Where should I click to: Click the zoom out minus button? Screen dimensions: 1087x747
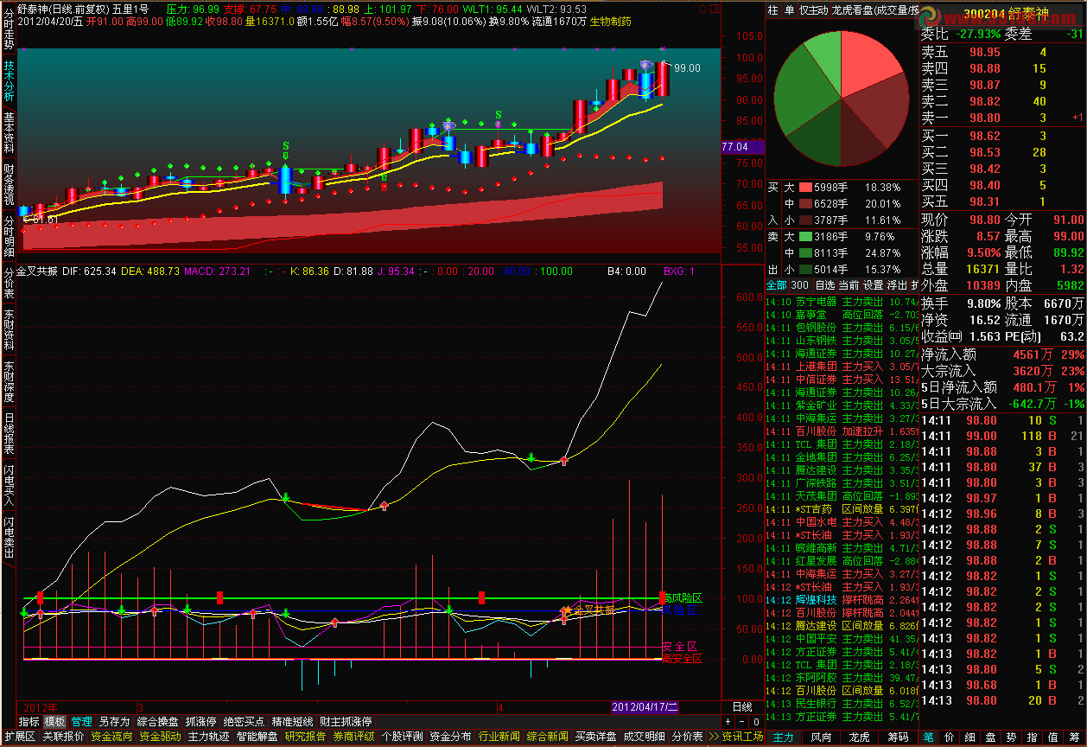(741, 721)
